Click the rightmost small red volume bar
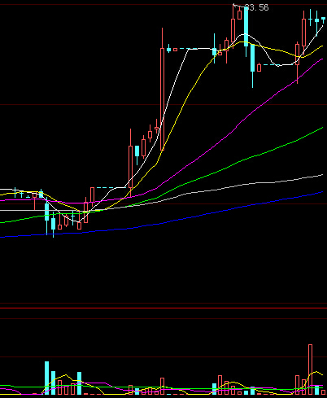Screen dimensions: 327x398 click(x=323, y=392)
